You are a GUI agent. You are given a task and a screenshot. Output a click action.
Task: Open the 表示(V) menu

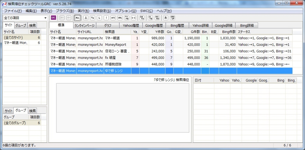click(46, 11)
